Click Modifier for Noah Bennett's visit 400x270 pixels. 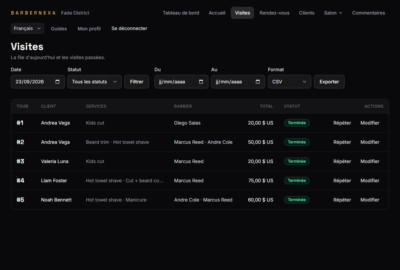(370, 200)
